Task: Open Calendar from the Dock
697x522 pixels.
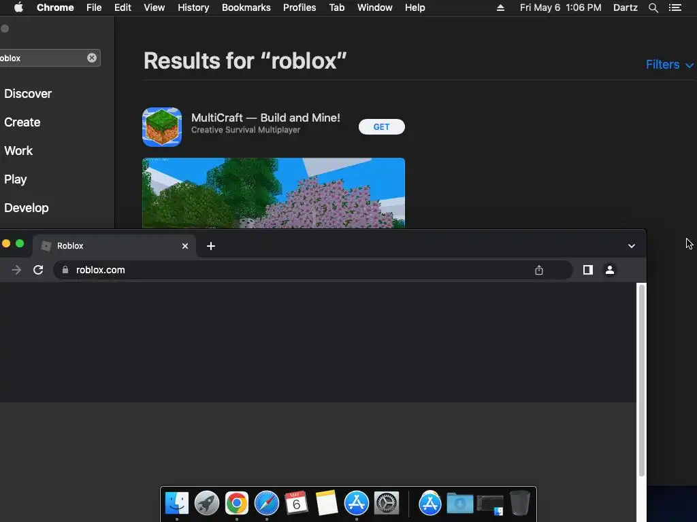Action: point(297,503)
